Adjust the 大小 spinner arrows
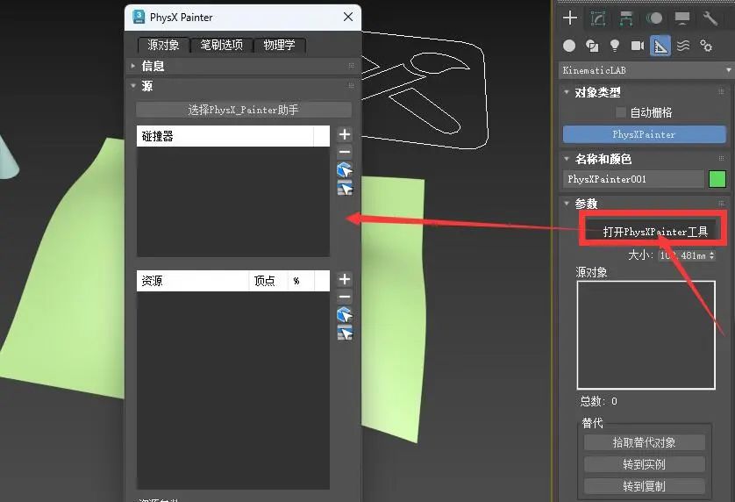This screenshot has width=735, height=502. point(712,255)
